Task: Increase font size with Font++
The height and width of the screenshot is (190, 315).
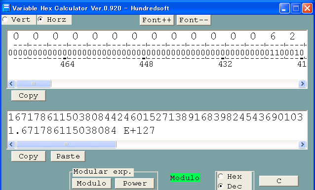Action: [157, 20]
